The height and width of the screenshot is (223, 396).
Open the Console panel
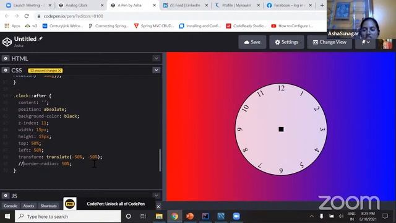(x=11, y=206)
